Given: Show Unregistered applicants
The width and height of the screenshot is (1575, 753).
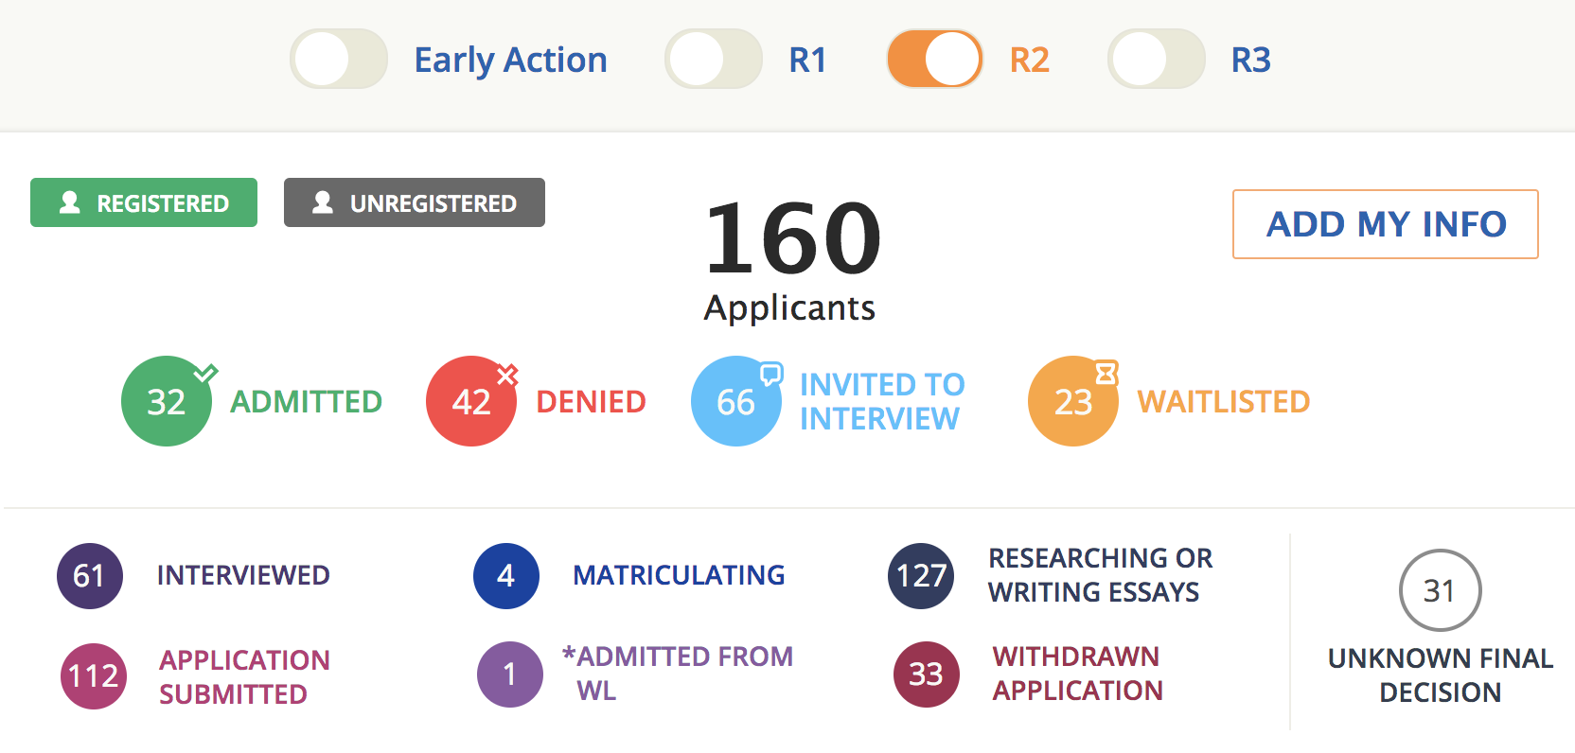Looking at the screenshot, I should click(x=415, y=202).
